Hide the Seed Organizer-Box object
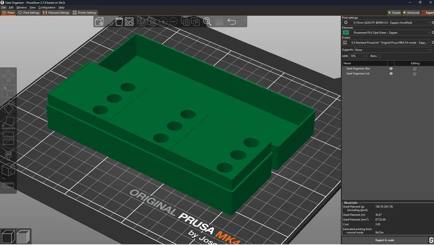The width and height of the screenshot is (434, 245). coord(391,68)
